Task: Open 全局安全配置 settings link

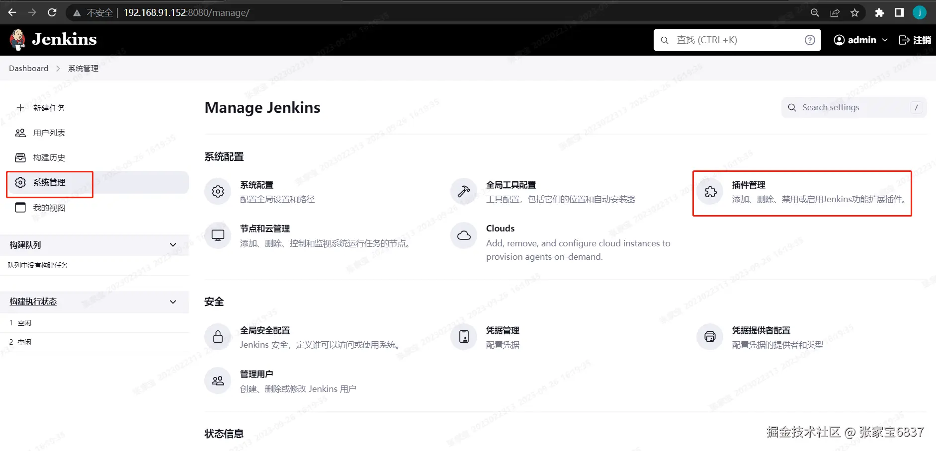Action: tap(265, 330)
